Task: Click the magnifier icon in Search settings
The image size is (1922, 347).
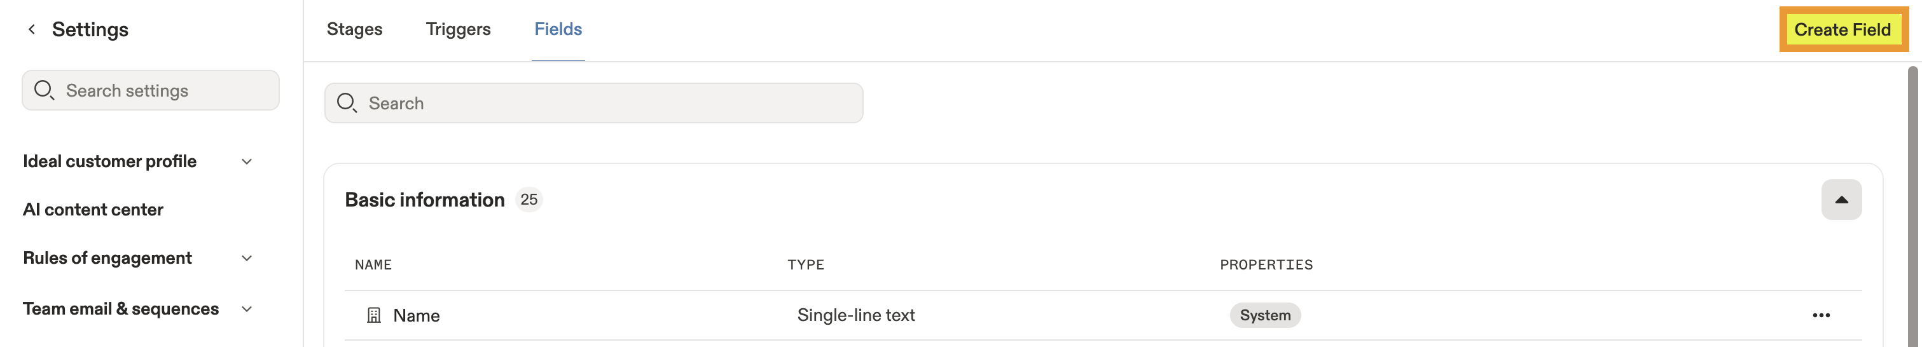Action: click(x=44, y=90)
